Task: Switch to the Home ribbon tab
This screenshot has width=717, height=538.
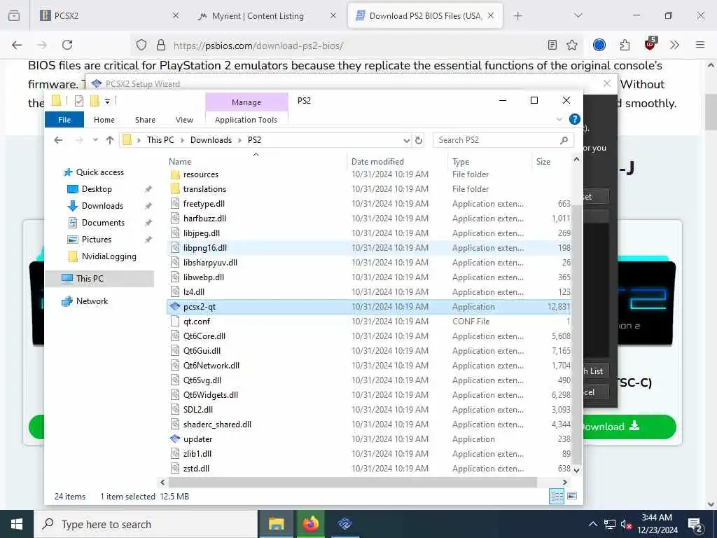Action: (104, 119)
